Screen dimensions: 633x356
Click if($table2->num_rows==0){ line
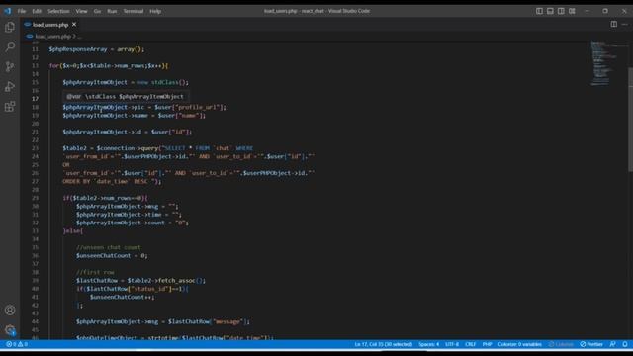[105, 198]
